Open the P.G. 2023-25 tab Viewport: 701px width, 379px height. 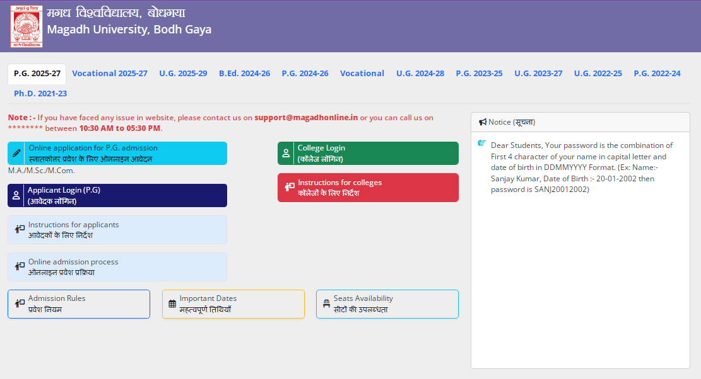[479, 73]
